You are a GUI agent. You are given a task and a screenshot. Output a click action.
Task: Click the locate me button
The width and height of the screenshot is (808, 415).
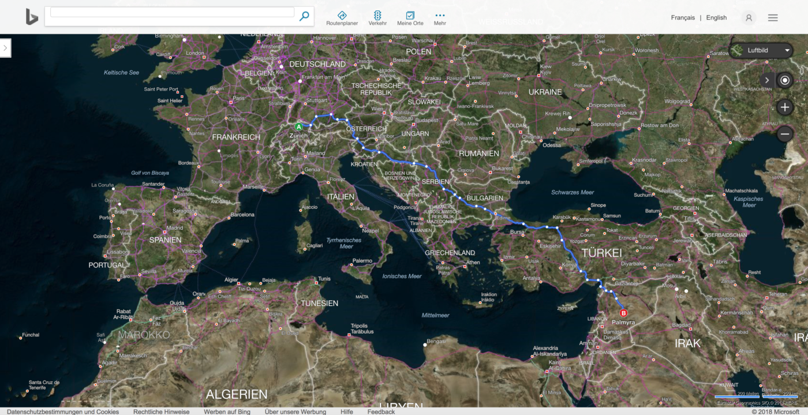coord(784,80)
